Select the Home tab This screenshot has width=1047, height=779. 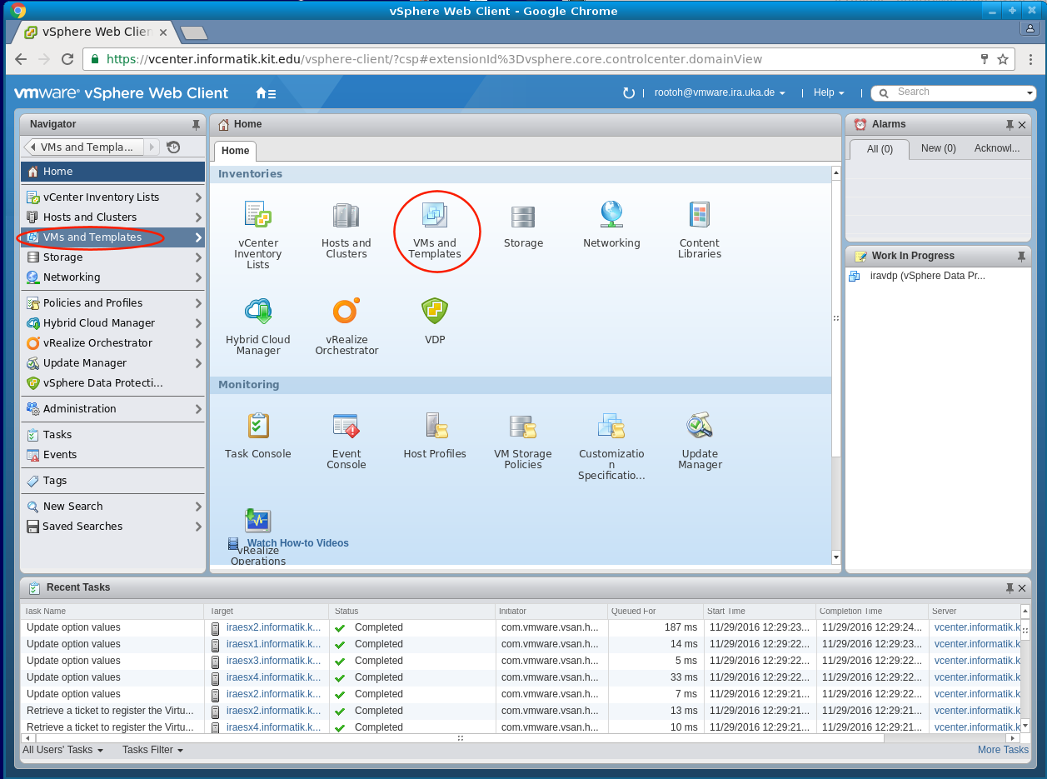pos(235,151)
